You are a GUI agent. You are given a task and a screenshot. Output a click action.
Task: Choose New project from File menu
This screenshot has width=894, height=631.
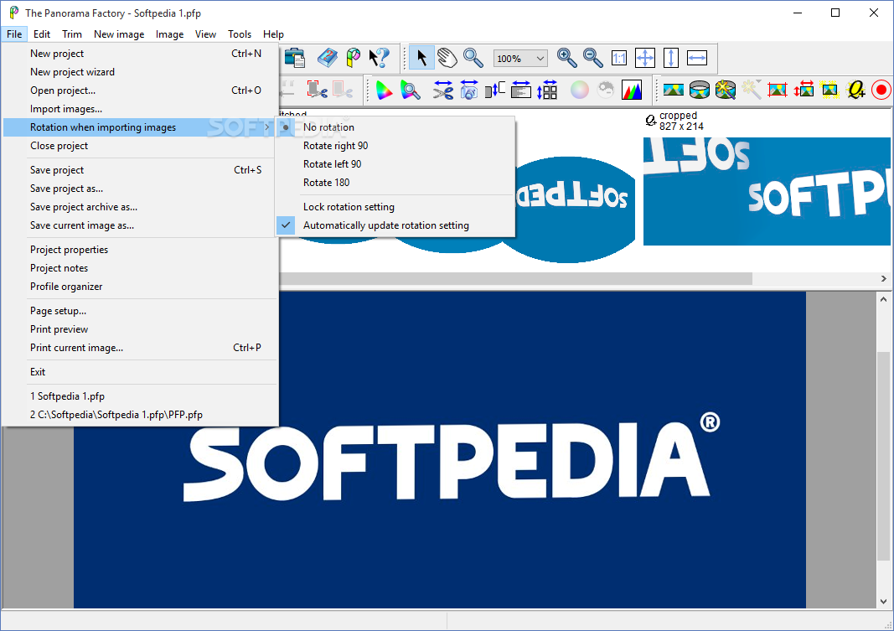(140, 53)
